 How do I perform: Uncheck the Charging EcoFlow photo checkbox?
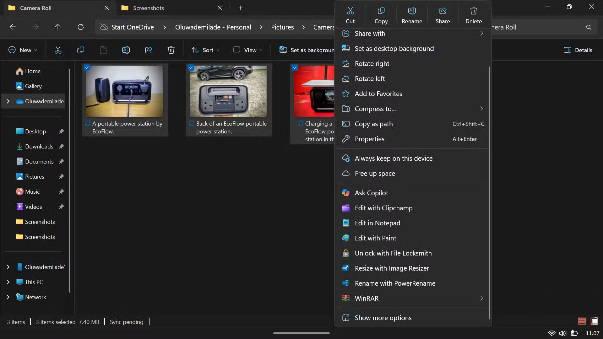coord(295,67)
